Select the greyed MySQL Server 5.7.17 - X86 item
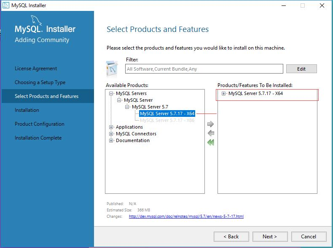This screenshot has height=248, width=333. (167, 120)
